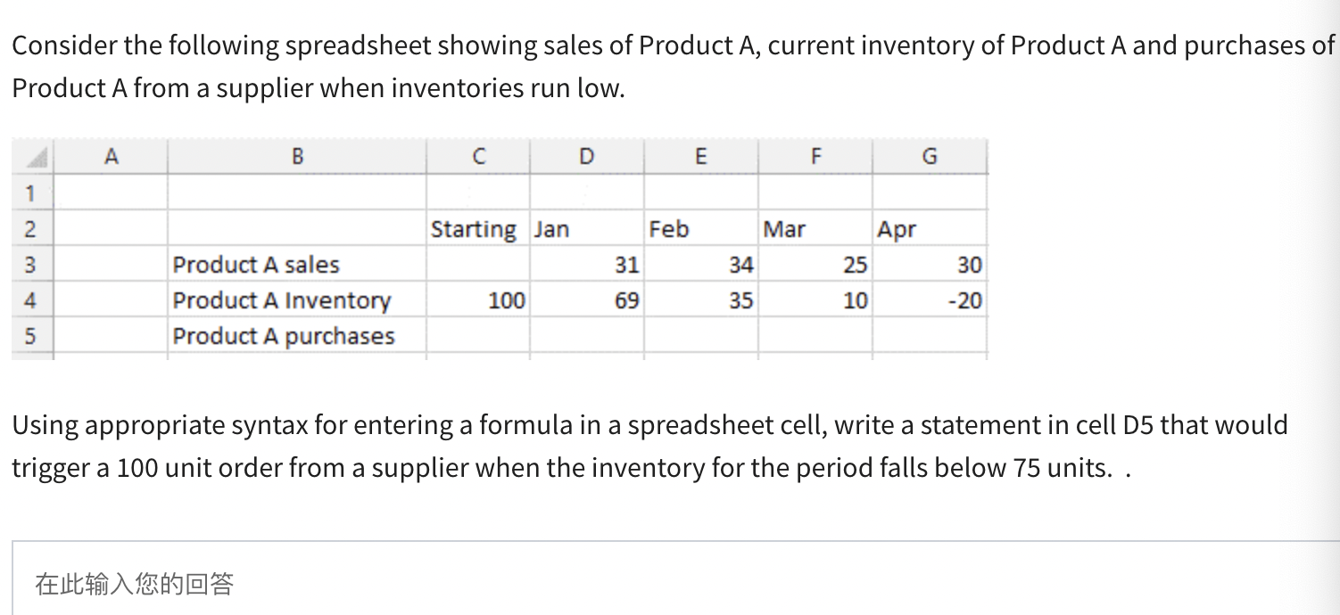Select row number 5

point(31,335)
